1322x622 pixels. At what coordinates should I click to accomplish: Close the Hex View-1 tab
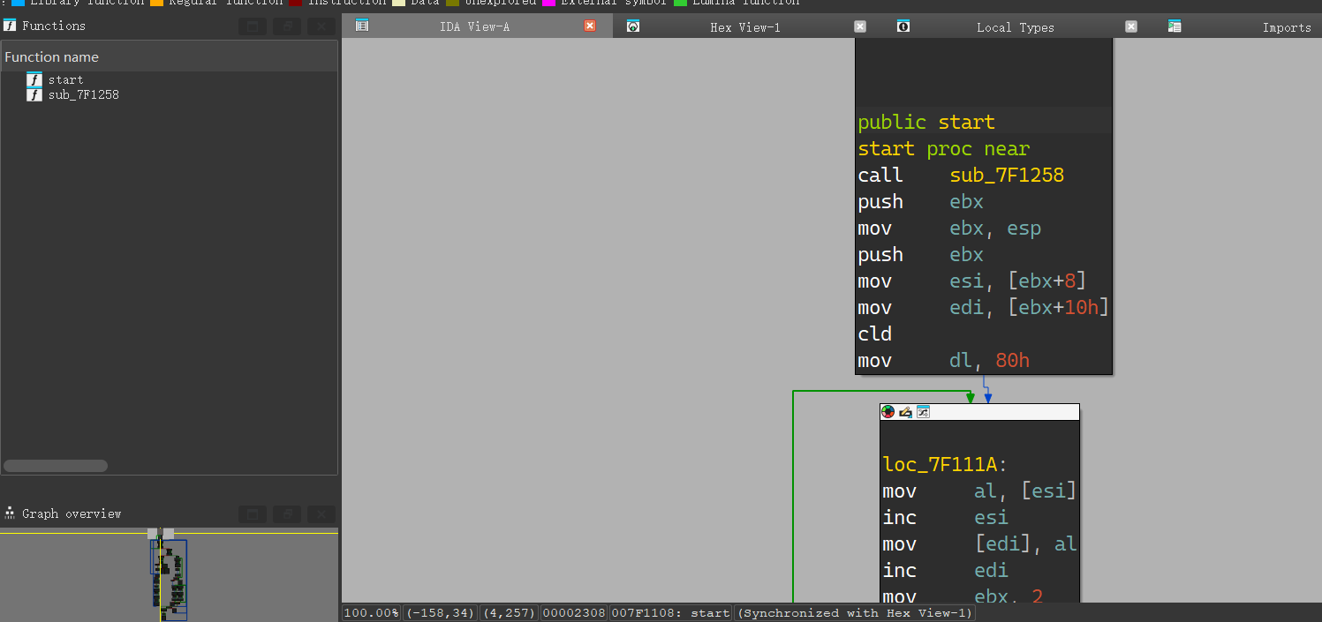click(x=860, y=26)
